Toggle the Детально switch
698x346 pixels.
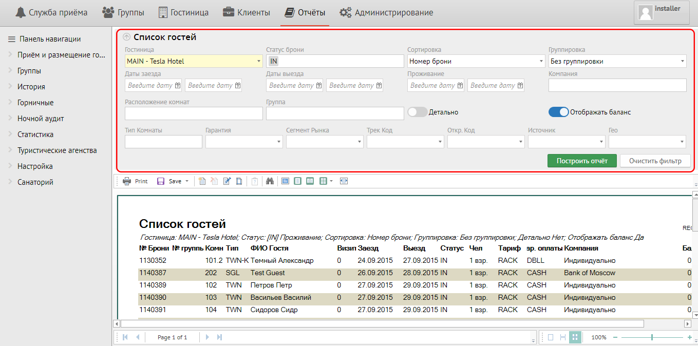pyautogui.click(x=417, y=112)
